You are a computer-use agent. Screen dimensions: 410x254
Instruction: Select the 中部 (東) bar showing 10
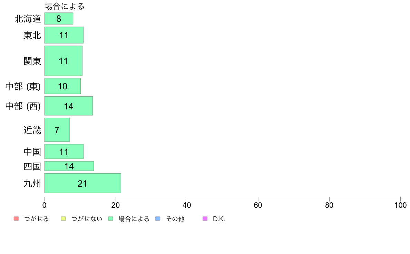62,86
